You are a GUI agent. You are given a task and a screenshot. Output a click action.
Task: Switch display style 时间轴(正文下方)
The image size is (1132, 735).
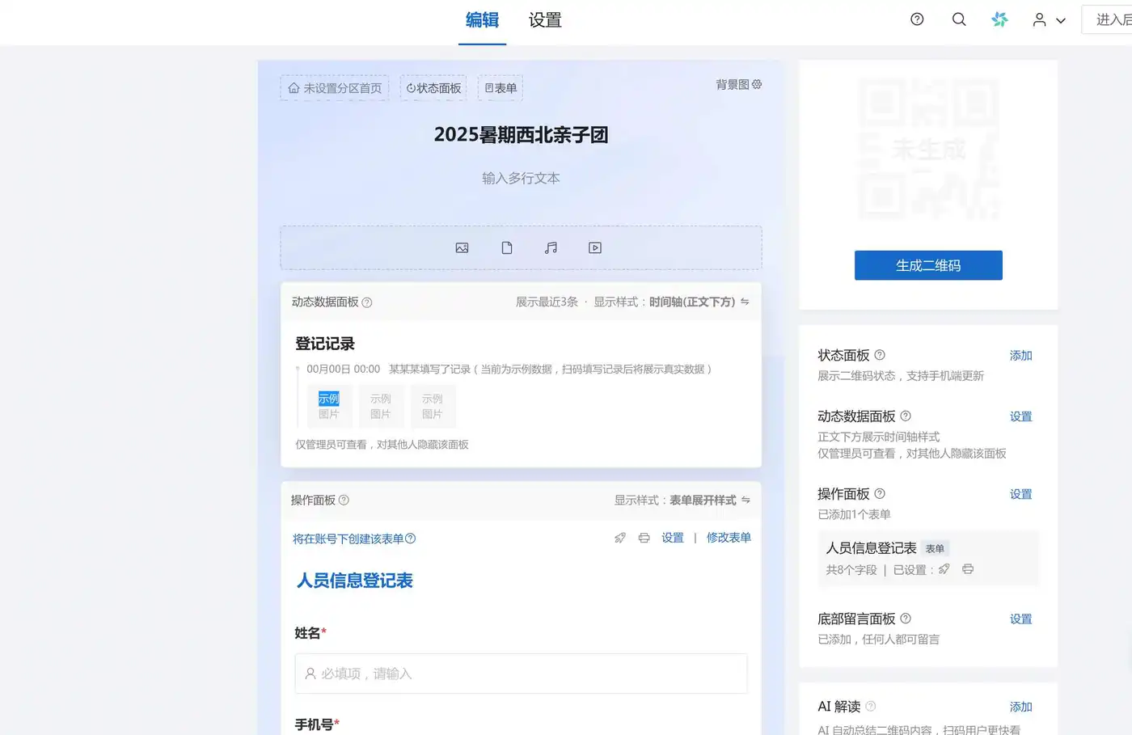[699, 302]
